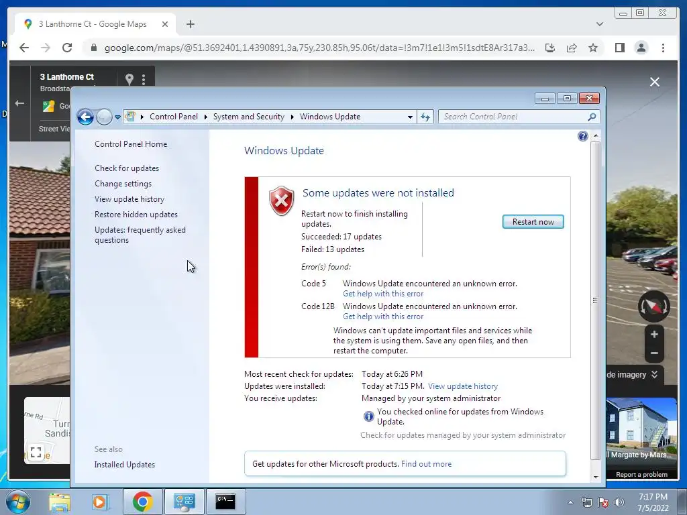Select Windows Update breadcrumb segment
The image size is (687, 515).
[330, 117]
